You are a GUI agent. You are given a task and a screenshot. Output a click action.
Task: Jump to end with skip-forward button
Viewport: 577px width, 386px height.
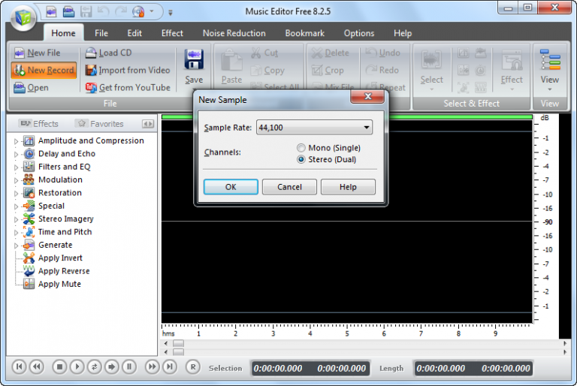pos(169,366)
